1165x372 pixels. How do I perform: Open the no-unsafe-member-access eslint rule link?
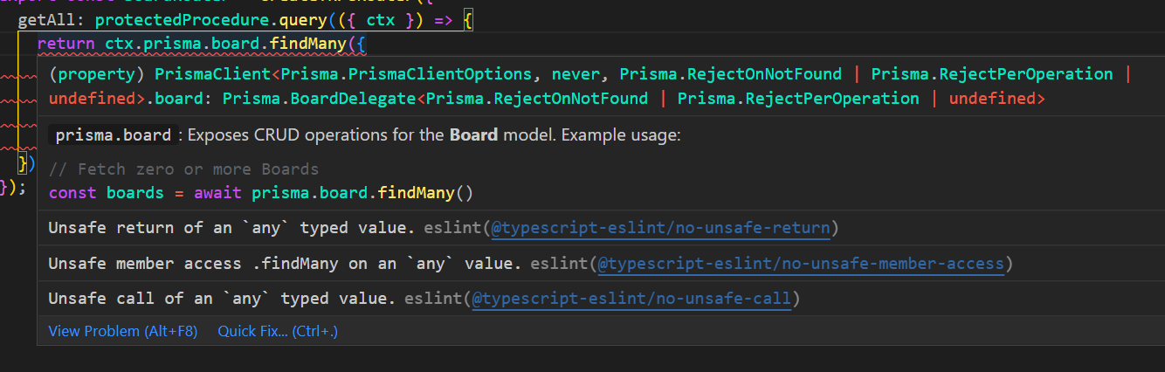pos(801,263)
